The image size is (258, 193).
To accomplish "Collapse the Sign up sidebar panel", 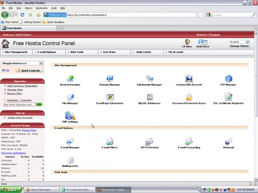I will pyautogui.click(x=42, y=113).
